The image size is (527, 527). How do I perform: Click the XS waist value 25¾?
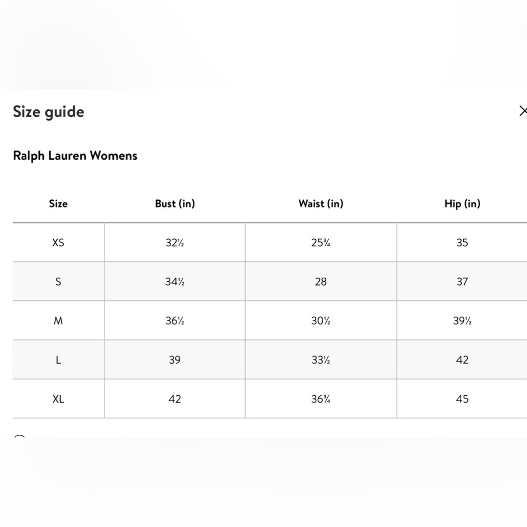coord(320,242)
